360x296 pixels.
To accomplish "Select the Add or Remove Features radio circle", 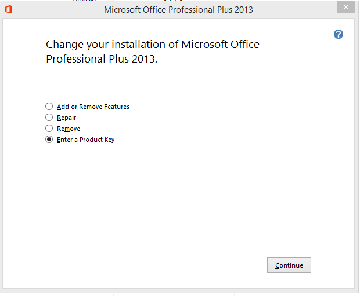I will point(49,107).
